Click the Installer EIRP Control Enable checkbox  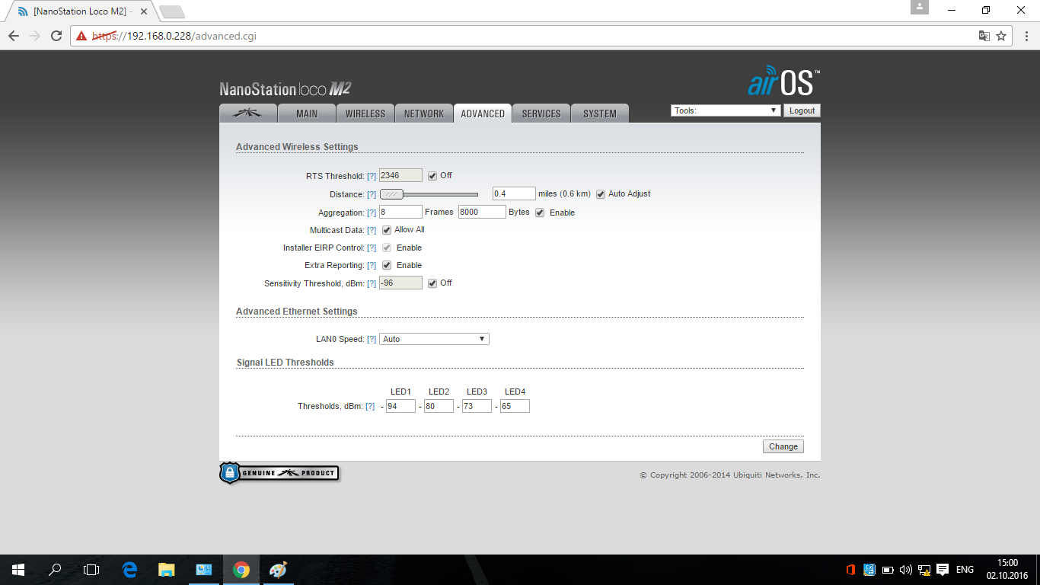tap(387, 248)
